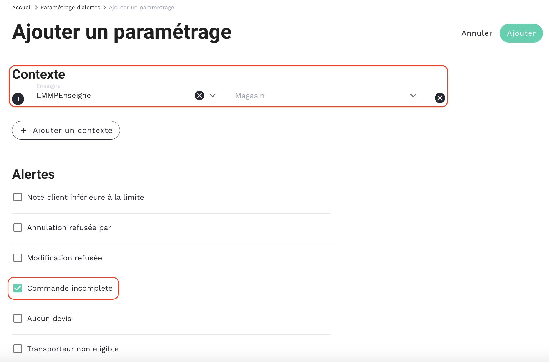Navigate to Paramétrage d'alertes breadcrumb

[70, 8]
